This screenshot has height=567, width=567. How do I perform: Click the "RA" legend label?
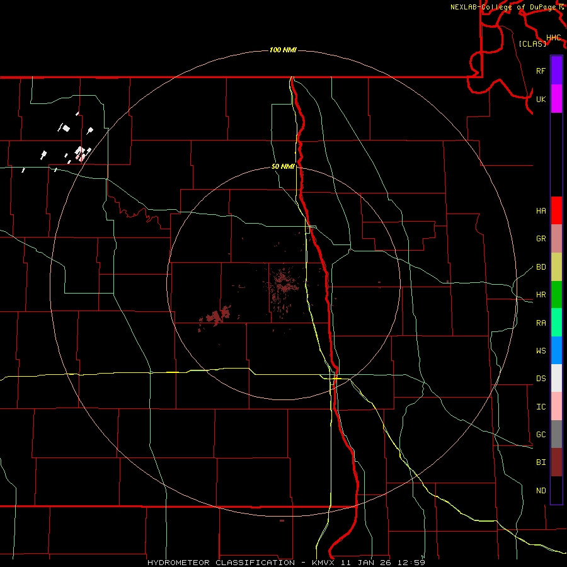click(541, 323)
